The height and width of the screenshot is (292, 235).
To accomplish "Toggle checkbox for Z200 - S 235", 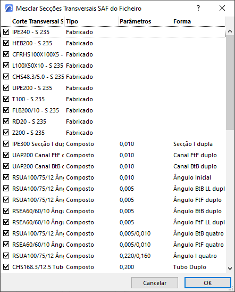I will tap(6, 132).
